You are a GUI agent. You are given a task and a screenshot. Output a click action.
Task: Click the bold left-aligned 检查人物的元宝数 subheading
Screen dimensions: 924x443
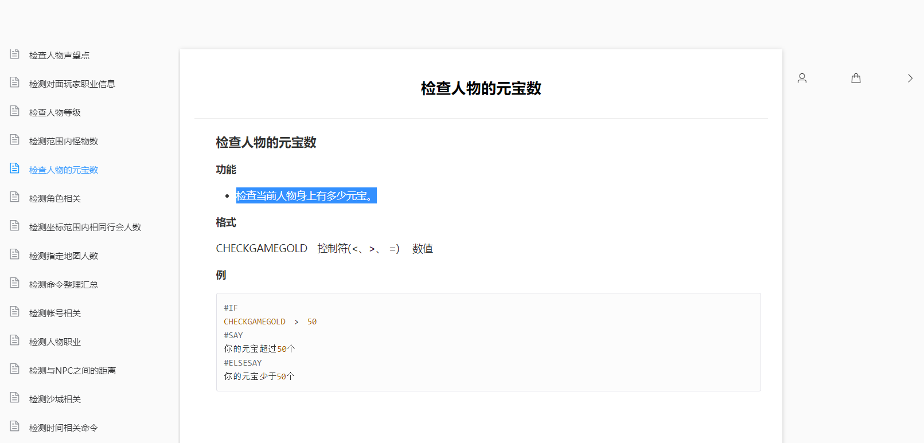266,143
